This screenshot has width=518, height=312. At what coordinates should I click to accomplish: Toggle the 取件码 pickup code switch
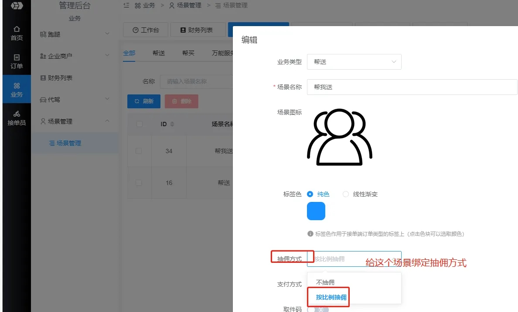pyautogui.click(x=318, y=309)
